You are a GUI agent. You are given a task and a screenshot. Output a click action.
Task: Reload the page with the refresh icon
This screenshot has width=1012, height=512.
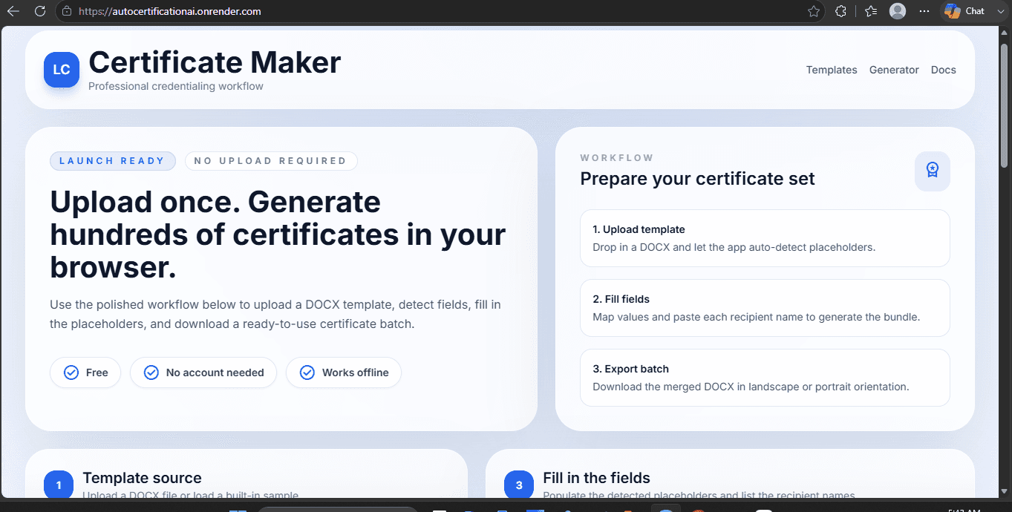click(x=40, y=11)
